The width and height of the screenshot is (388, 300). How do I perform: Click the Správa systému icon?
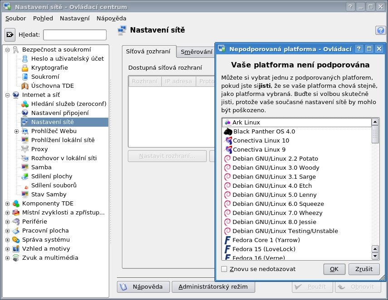point(16,240)
